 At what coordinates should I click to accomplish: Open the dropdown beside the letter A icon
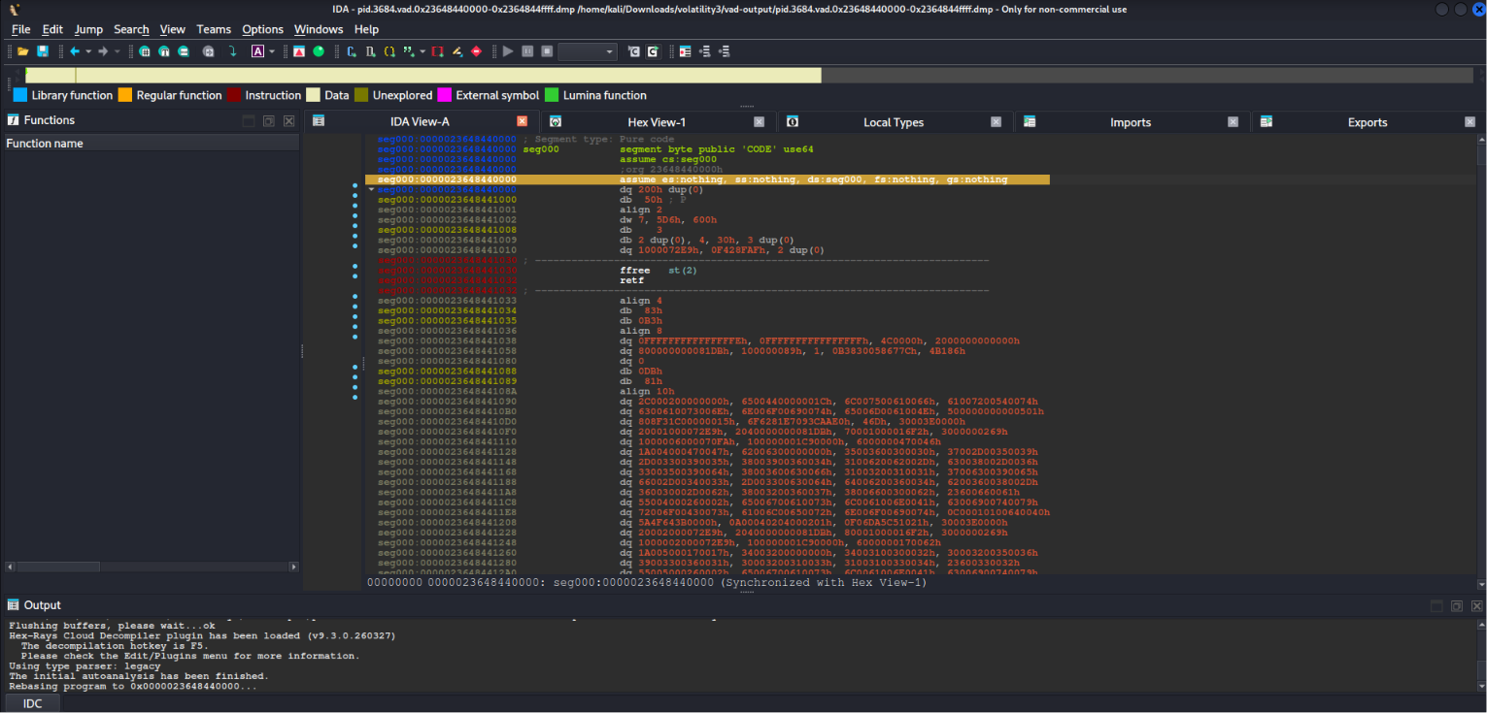[x=272, y=51]
